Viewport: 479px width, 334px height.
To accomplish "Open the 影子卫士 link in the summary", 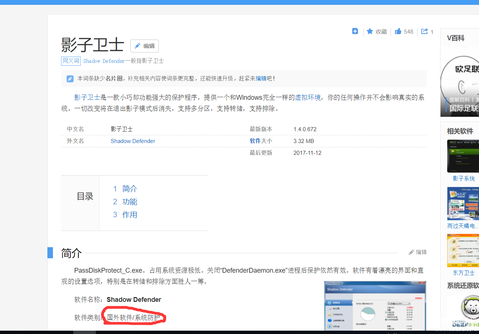I will (87, 98).
